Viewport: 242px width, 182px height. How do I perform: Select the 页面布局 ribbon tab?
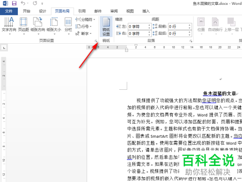pyautogui.click(x=62, y=11)
